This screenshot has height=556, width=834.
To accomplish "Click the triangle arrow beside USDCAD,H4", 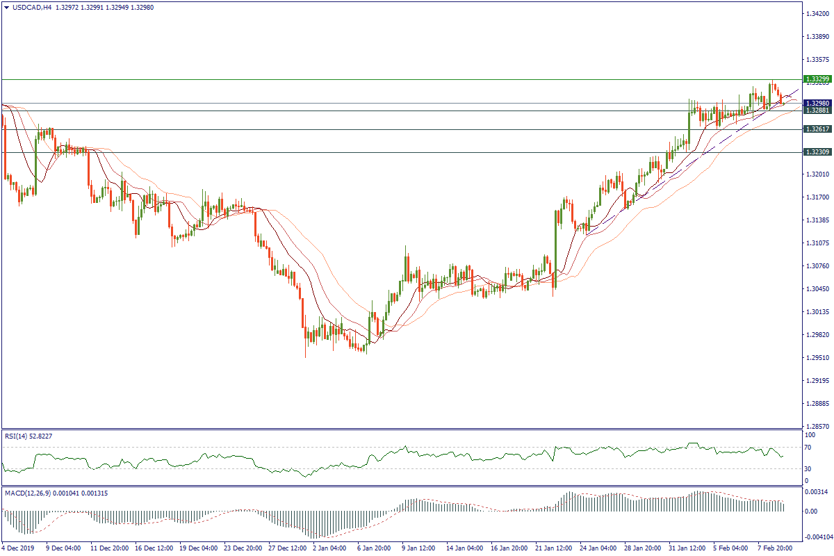I will (6, 8).
